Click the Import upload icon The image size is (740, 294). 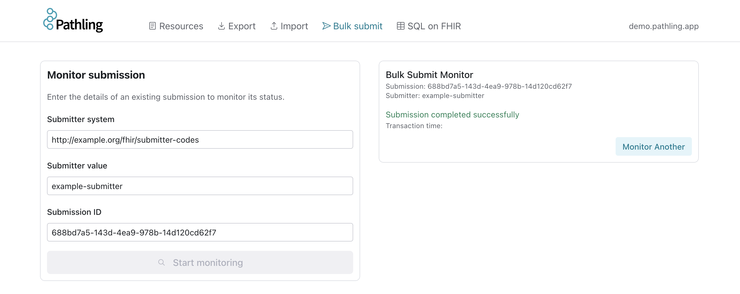274,26
